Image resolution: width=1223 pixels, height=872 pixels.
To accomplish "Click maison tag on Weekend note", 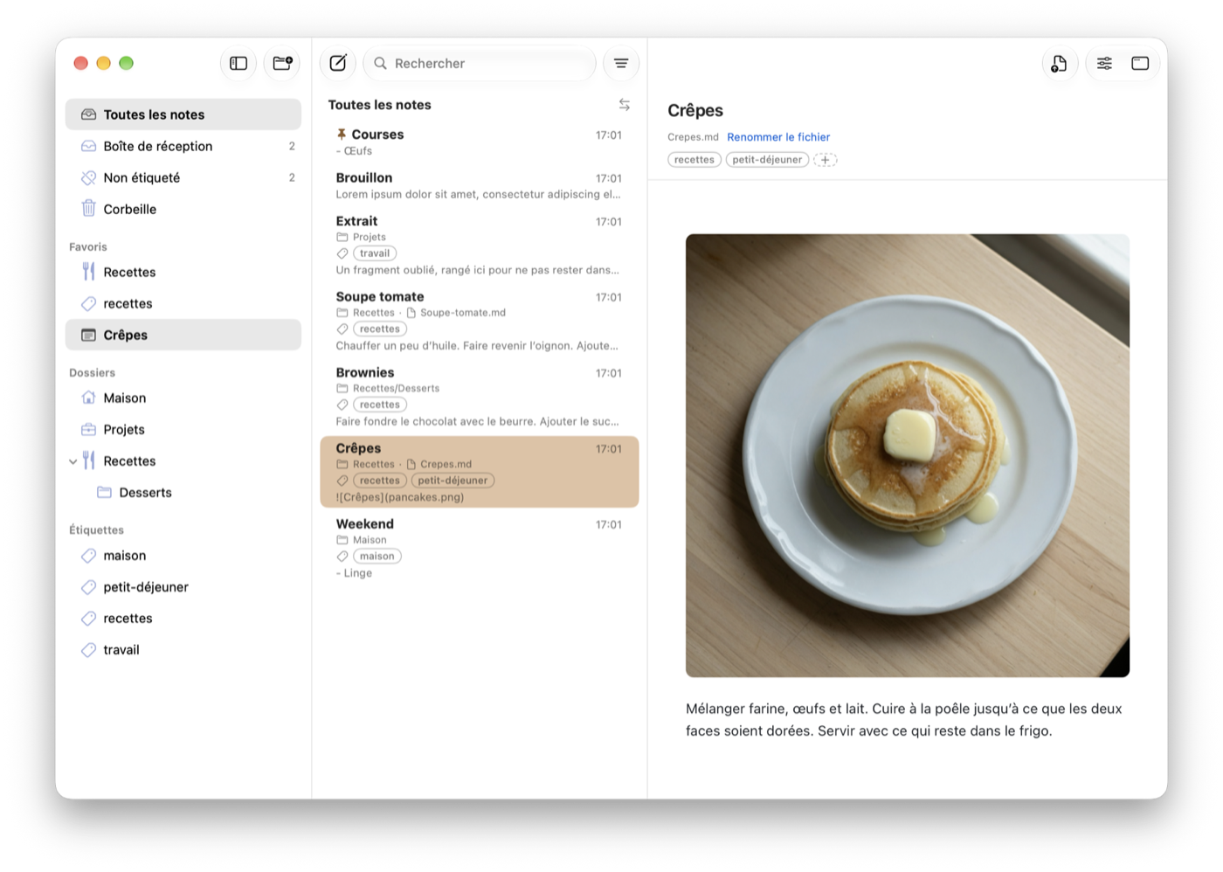I will [x=377, y=556].
